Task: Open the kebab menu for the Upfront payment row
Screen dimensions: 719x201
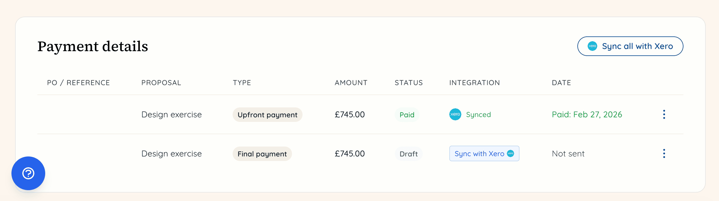Action: [664, 114]
